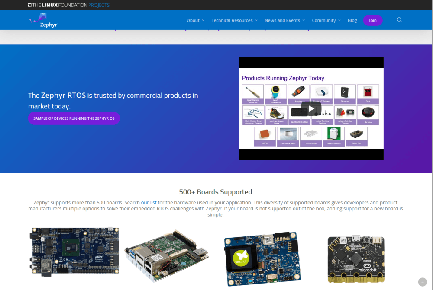Expand the Community dropdown
This screenshot has height=290, width=433.
(x=324, y=20)
